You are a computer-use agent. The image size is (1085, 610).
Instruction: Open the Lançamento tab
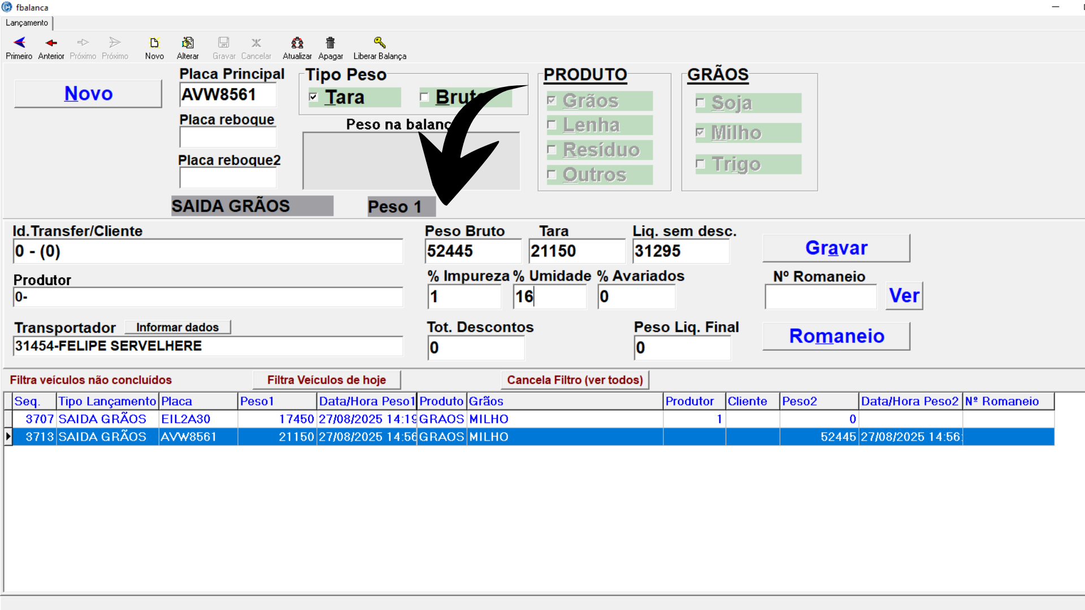27,23
